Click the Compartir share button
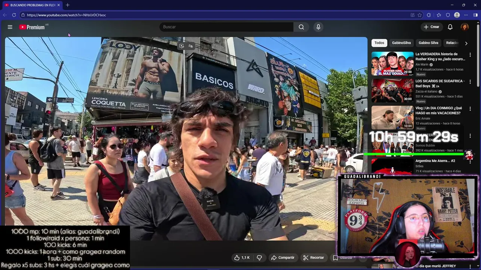Viewport: 481px width, 270px height. tap(283, 258)
